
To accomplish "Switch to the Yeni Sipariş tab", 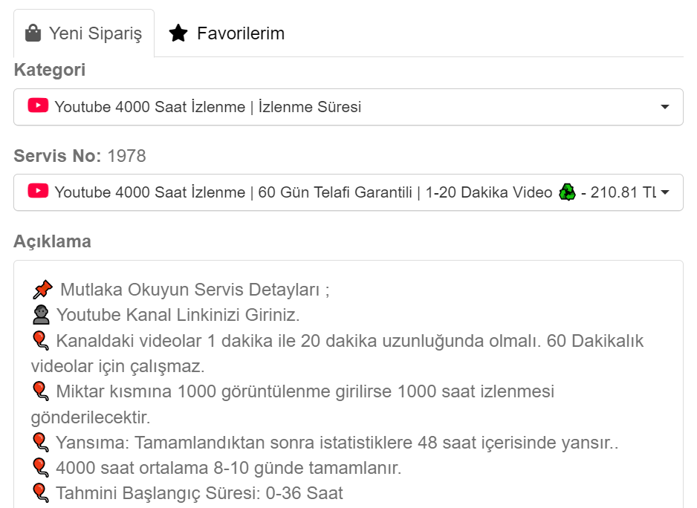I will click(84, 33).
